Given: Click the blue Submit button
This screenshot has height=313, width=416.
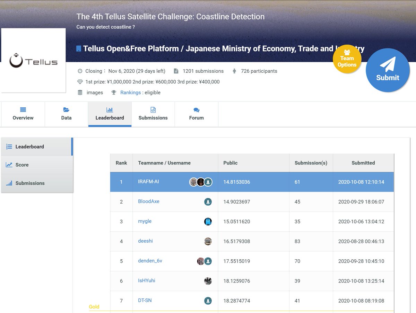Looking at the screenshot, I should (x=388, y=70).
